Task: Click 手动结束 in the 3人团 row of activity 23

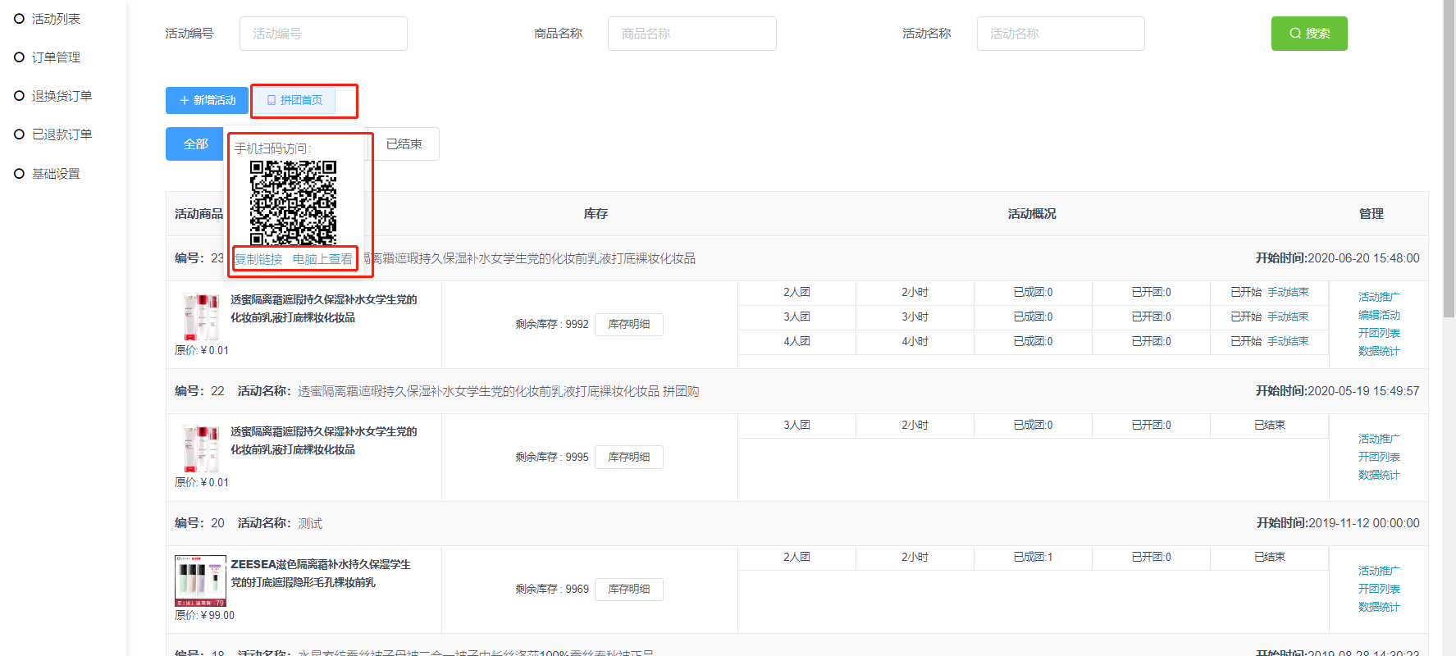Action: (1288, 317)
